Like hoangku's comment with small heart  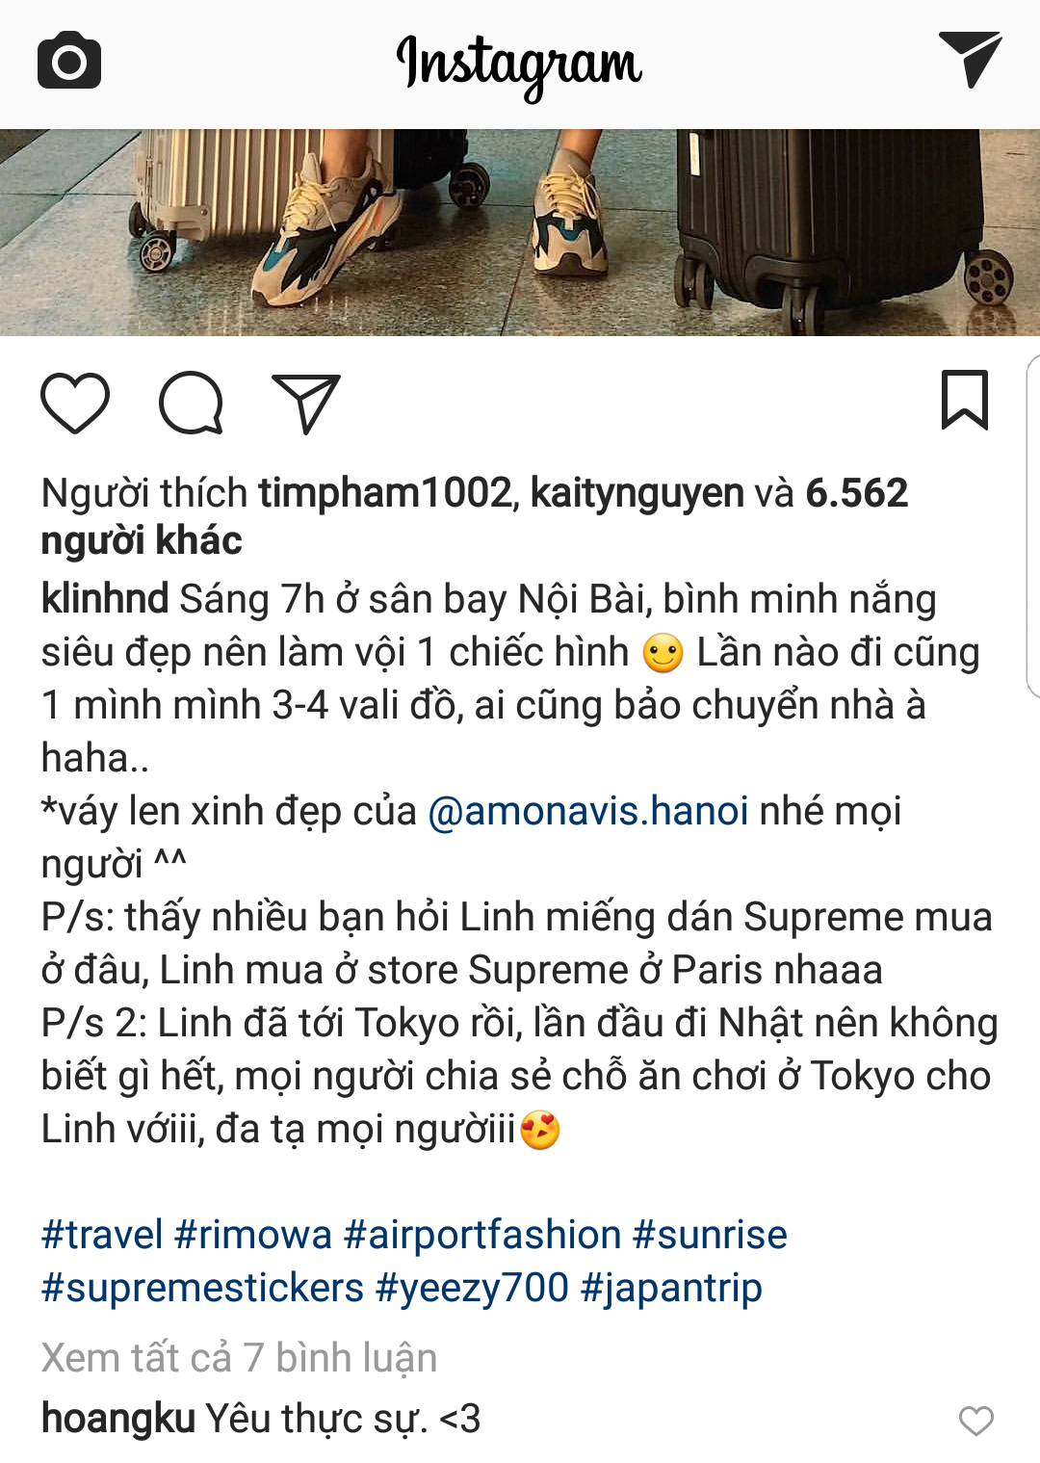point(976,1421)
